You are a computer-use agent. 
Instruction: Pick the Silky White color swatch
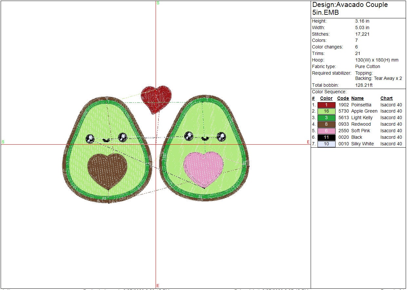pyautogui.click(x=326, y=144)
